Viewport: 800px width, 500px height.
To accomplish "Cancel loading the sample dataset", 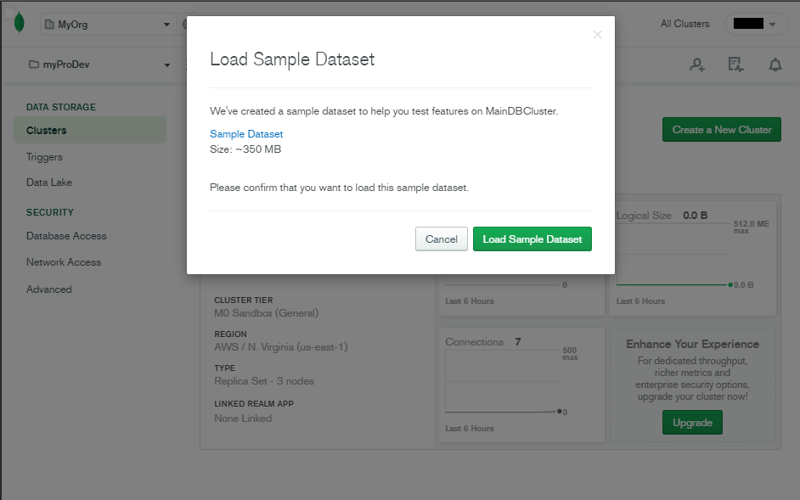I will (x=442, y=239).
